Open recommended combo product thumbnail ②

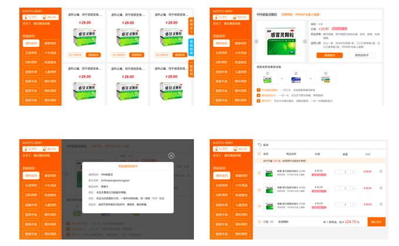pyautogui.click(x=296, y=77)
